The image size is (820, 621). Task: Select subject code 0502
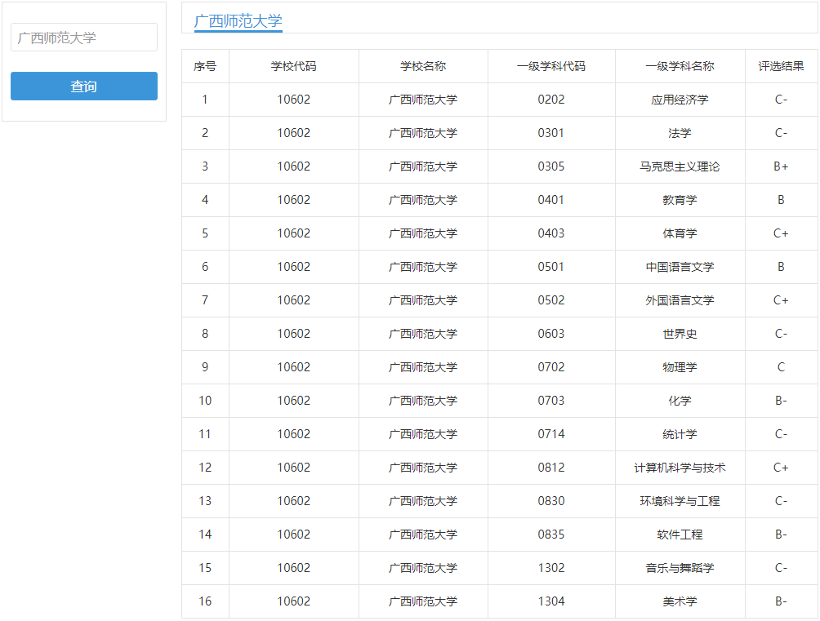pos(551,300)
